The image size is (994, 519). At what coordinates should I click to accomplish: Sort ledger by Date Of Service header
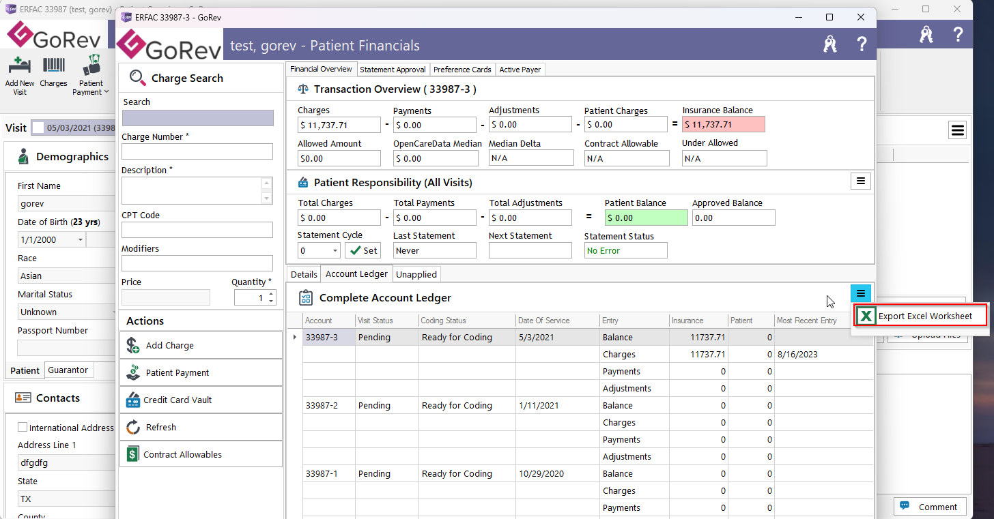pos(558,321)
